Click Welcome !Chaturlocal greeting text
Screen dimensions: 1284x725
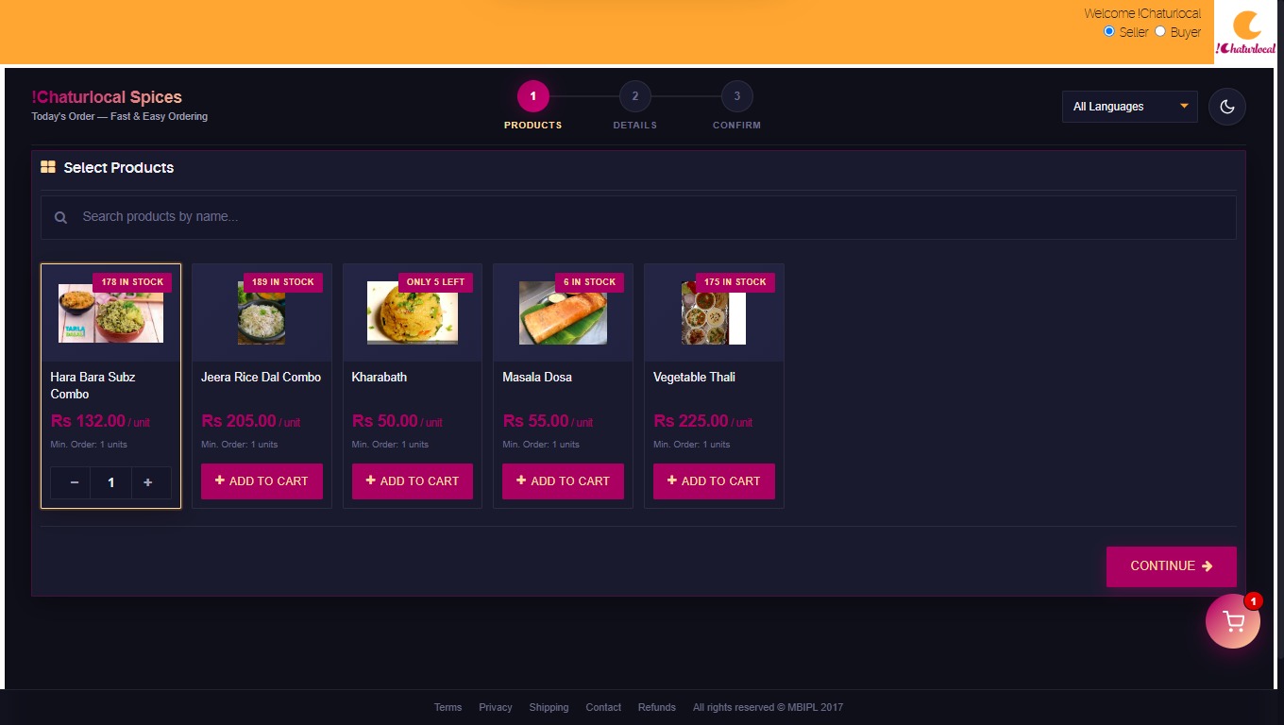click(1142, 13)
